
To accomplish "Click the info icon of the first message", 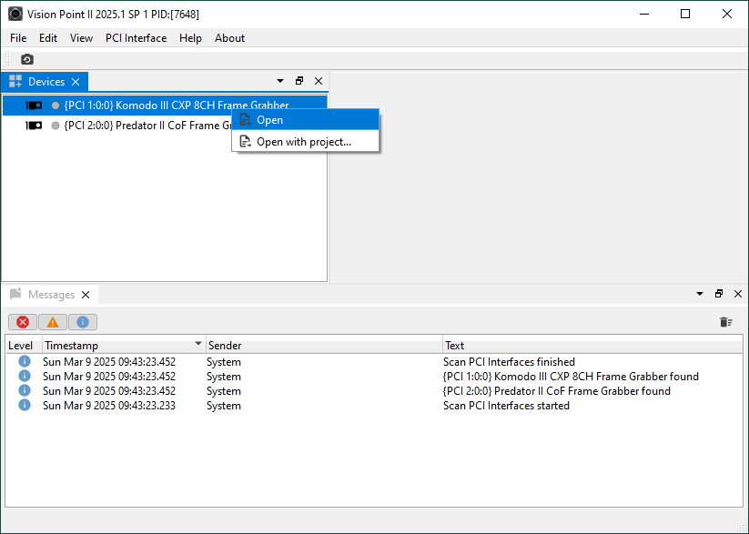I will pyautogui.click(x=25, y=362).
